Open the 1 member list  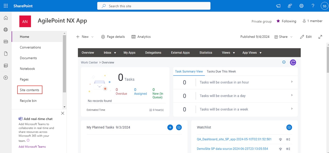313,21
